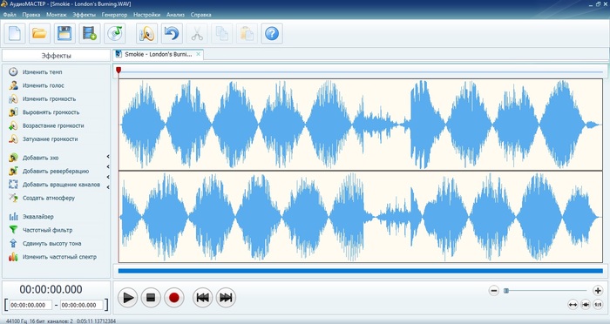This screenshot has width=610, height=324.
Task: Click the fit-width double arrow zoom button
Action: tap(573, 305)
